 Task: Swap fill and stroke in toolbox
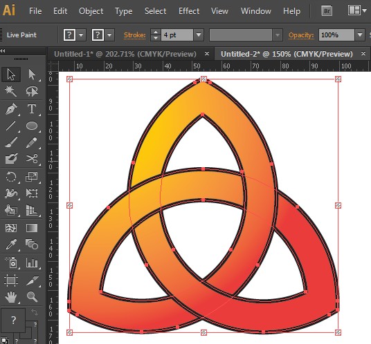35,312
